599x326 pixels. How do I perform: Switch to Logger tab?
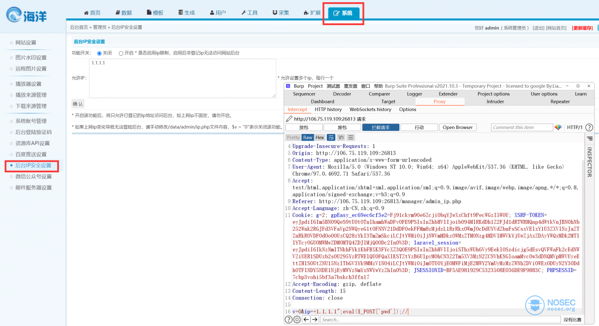[414, 94]
